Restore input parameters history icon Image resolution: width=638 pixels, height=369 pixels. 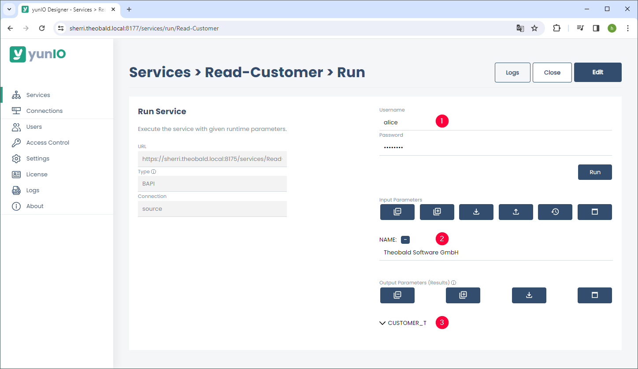(555, 212)
